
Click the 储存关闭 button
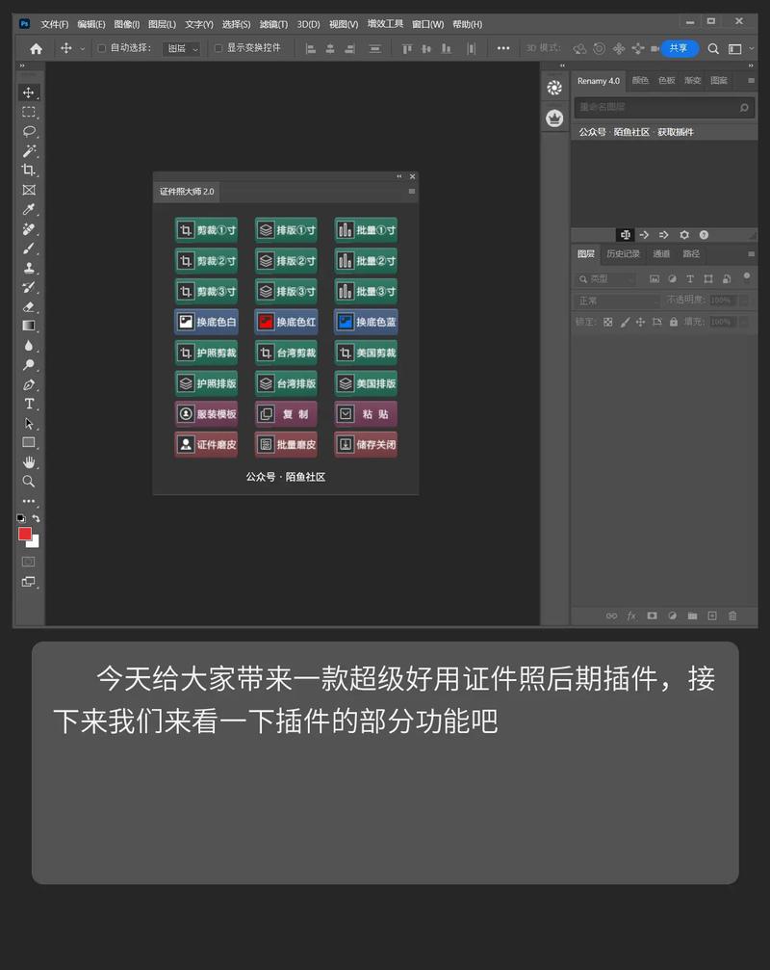point(366,445)
